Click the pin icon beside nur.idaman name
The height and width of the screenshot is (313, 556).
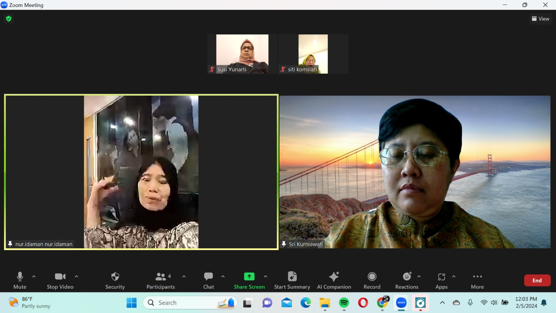pos(10,244)
